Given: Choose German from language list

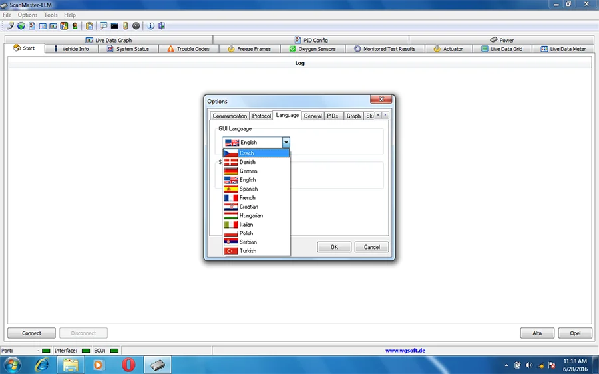Looking at the screenshot, I should [256, 171].
